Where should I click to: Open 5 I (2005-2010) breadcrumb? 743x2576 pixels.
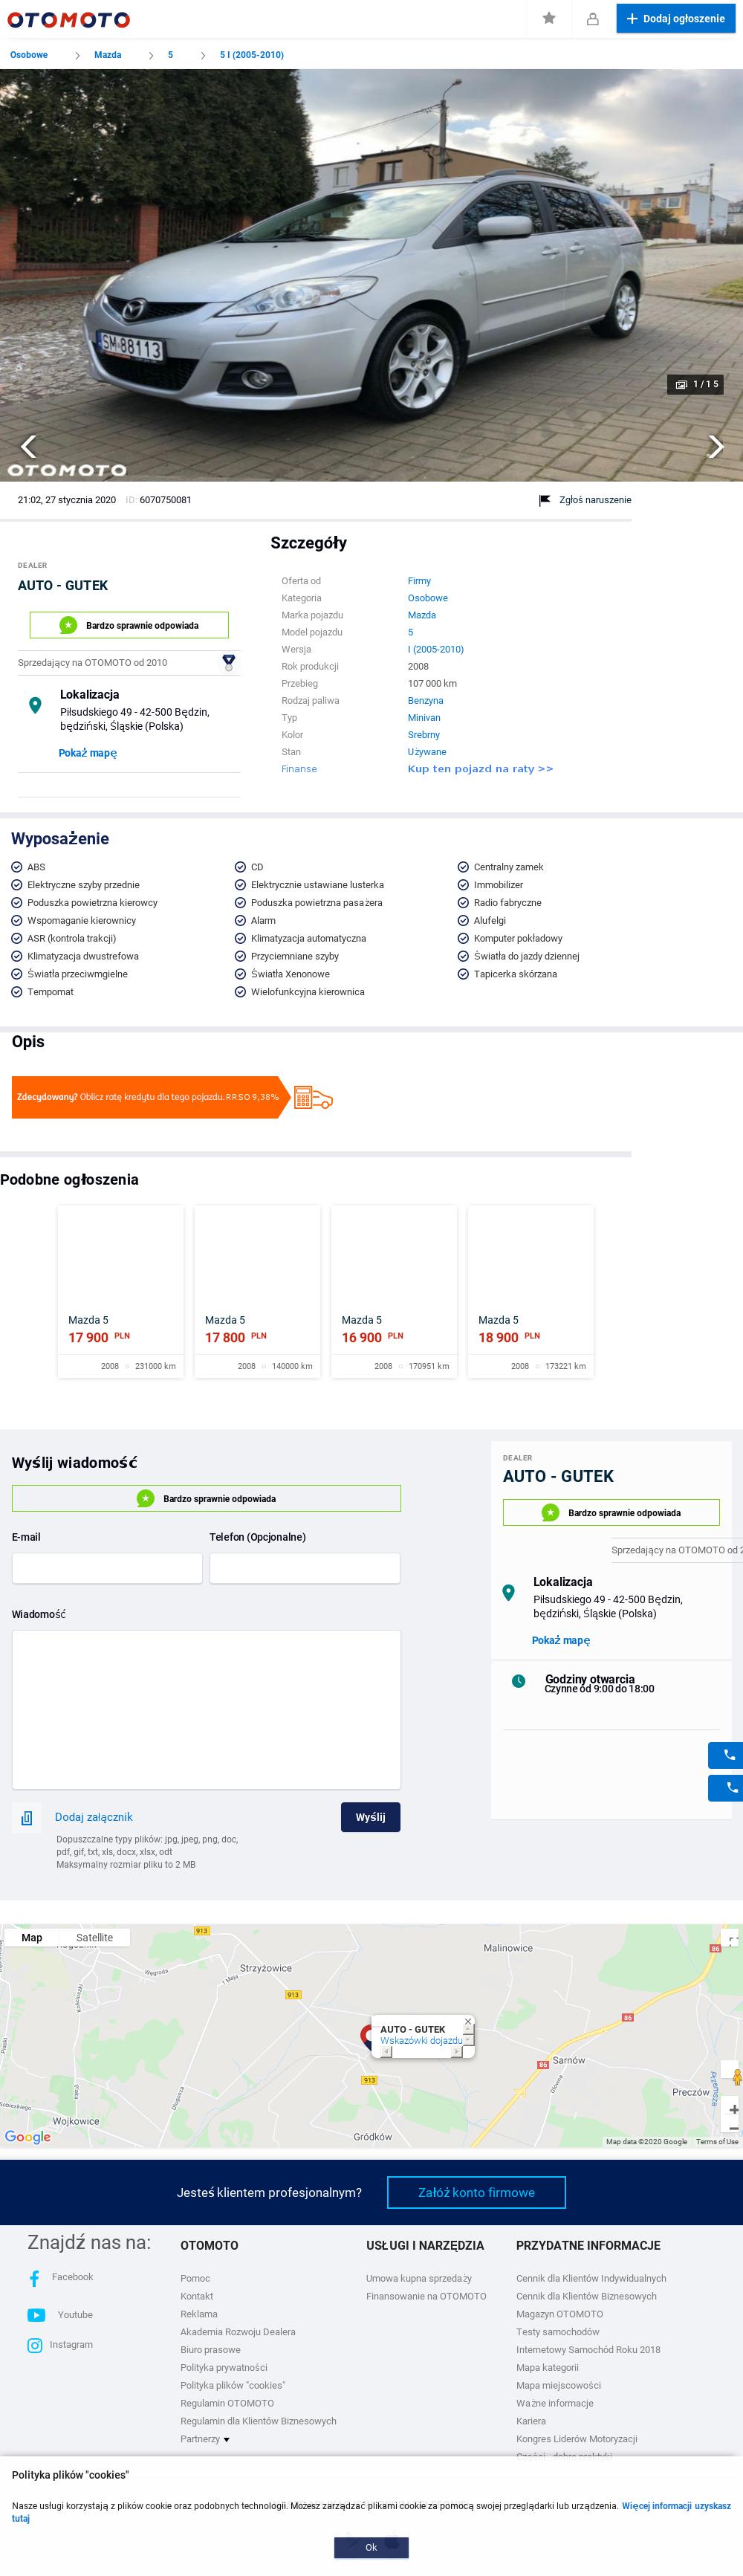[252, 55]
